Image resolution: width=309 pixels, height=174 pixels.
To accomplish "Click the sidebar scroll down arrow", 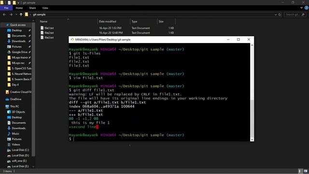I will tap(33, 167).
